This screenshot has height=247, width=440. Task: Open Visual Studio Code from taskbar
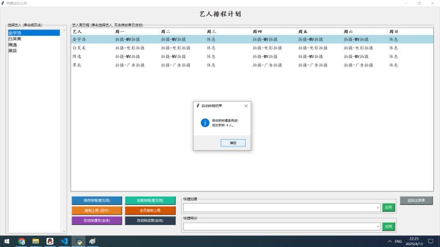click(64, 241)
